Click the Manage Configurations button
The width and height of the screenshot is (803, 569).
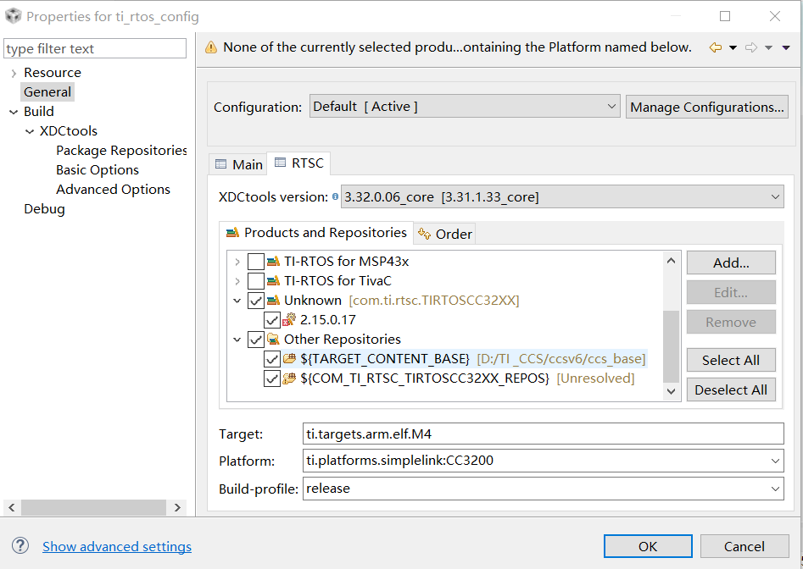click(707, 108)
